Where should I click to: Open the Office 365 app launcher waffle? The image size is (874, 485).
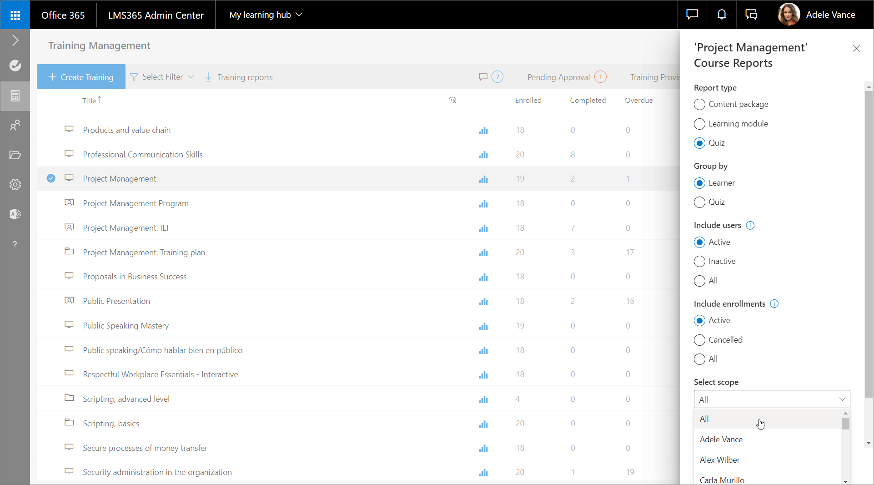coord(15,15)
